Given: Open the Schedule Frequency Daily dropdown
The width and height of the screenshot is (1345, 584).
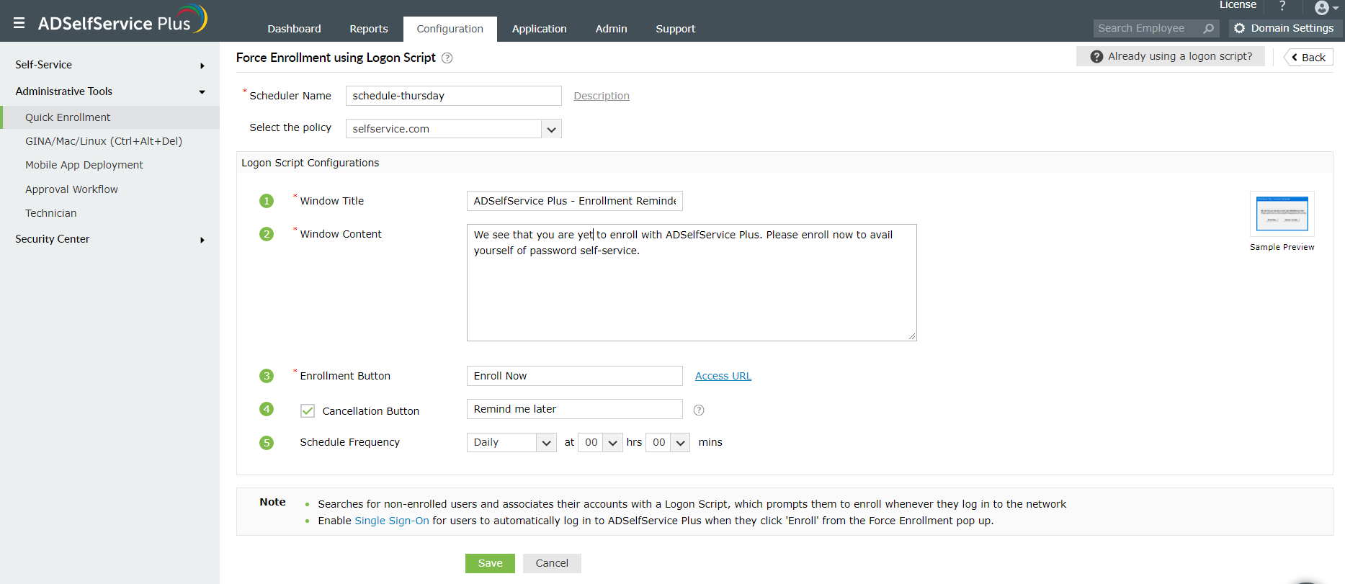Looking at the screenshot, I should coord(511,443).
